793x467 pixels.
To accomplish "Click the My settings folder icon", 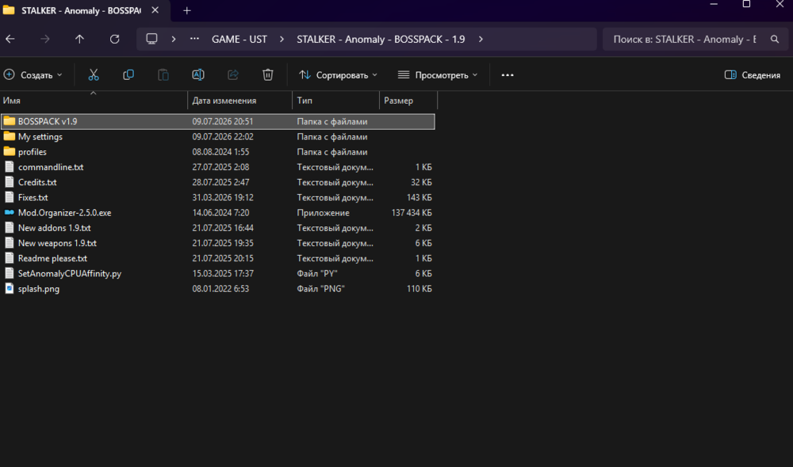I will [9, 136].
